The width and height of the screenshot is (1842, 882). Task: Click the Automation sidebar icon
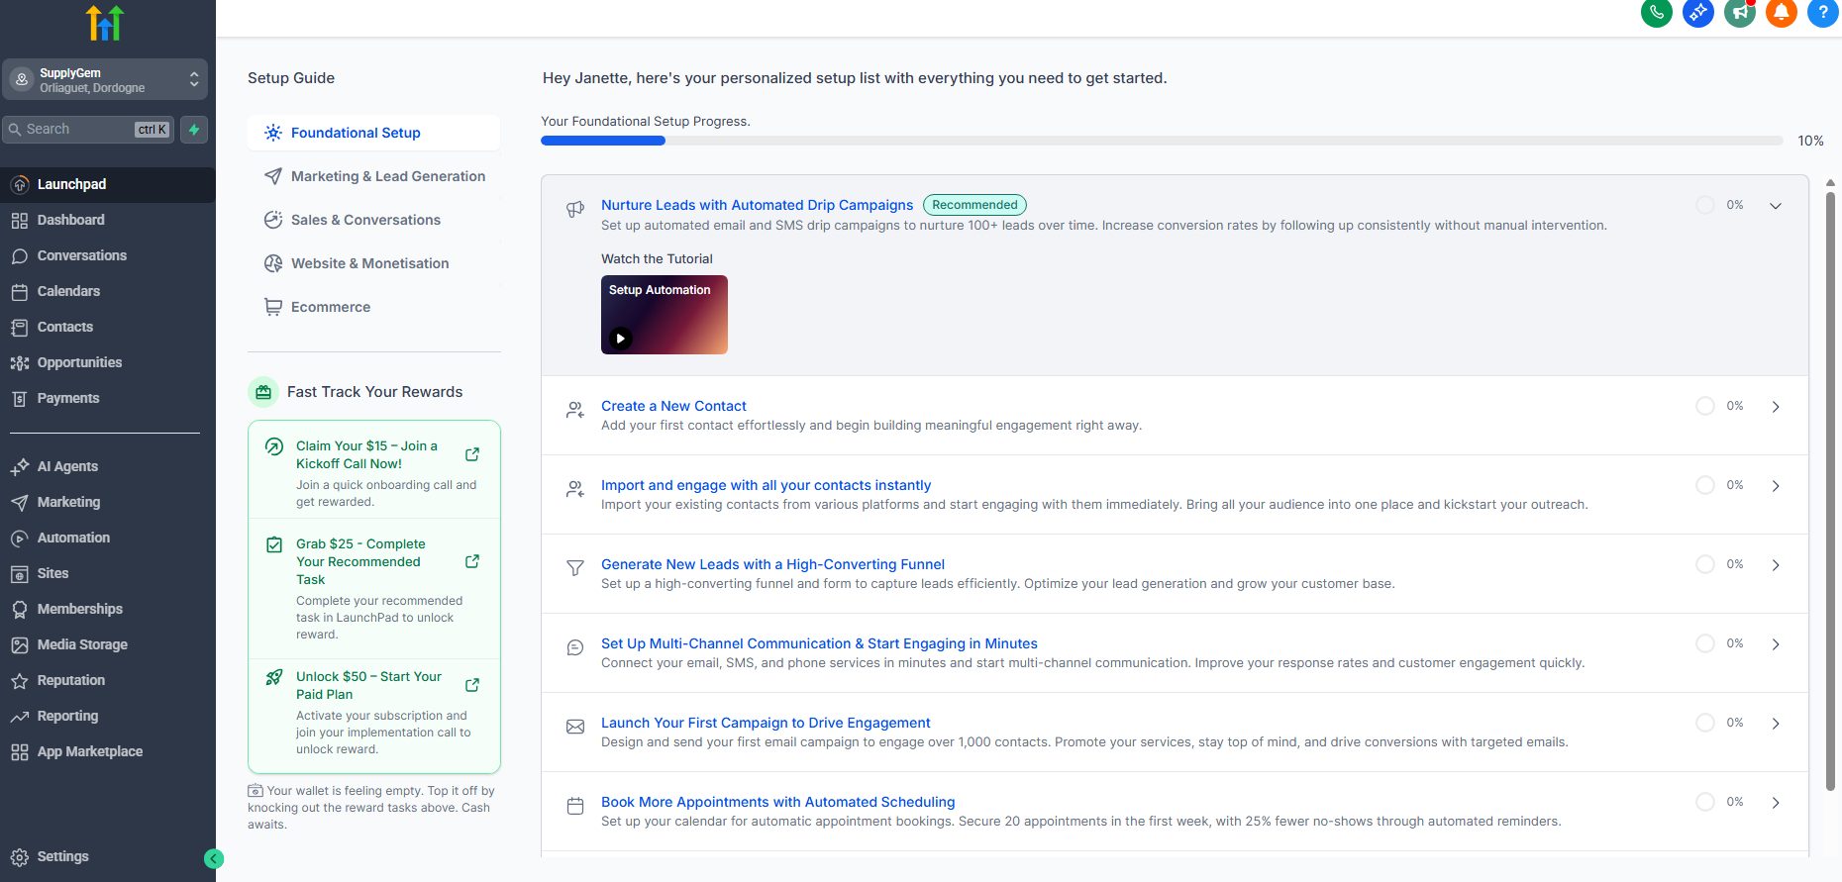pos(19,539)
